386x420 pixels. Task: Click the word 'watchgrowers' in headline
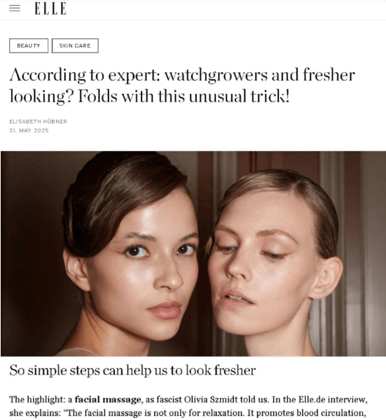[216, 75]
